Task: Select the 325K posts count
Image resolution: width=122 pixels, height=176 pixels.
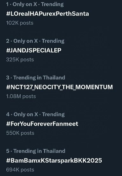Action: (20, 60)
